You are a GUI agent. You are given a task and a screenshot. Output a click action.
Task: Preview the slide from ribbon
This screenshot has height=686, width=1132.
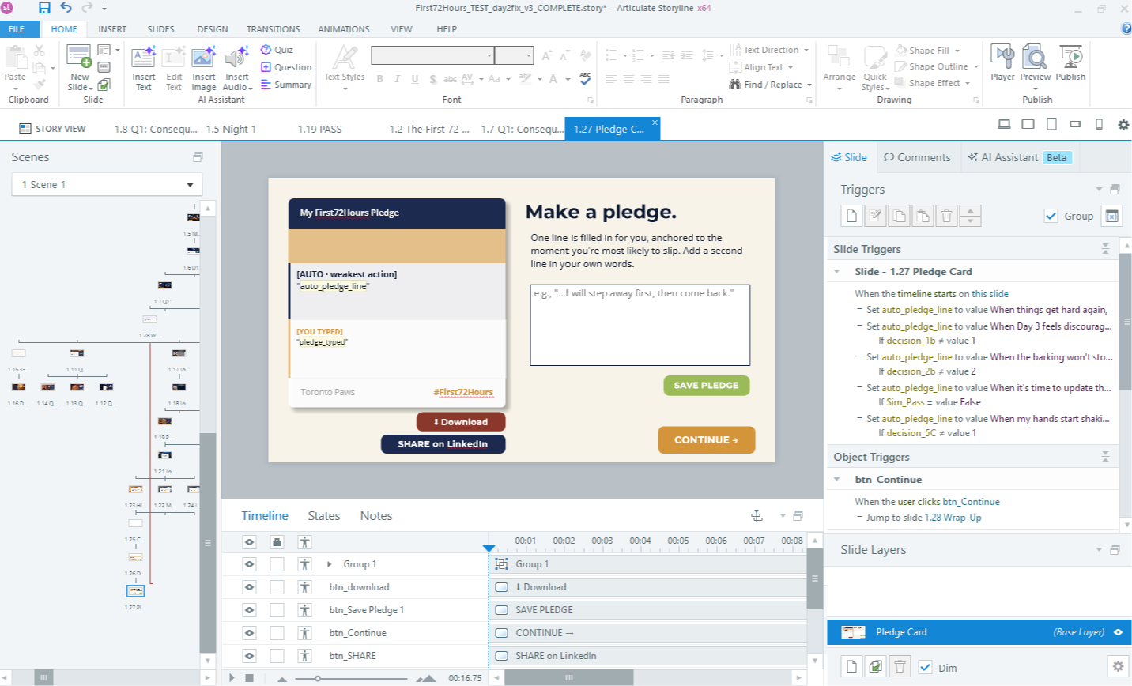click(1036, 63)
